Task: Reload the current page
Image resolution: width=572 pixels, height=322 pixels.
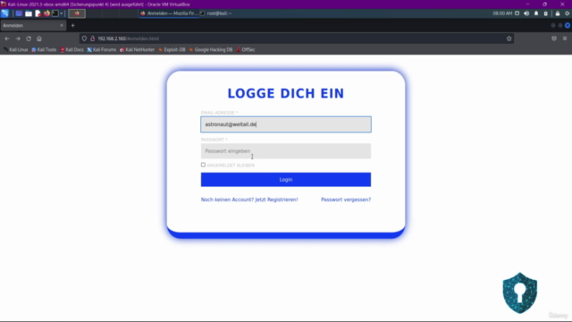Action: pos(29,38)
